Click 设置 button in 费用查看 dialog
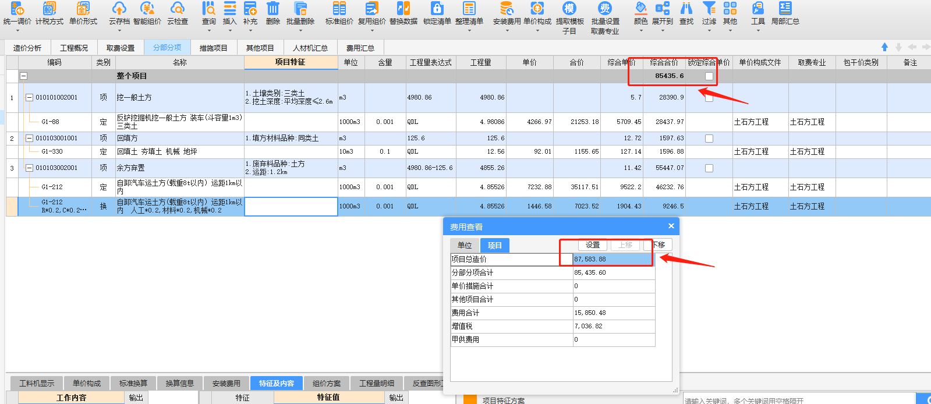 593,244
